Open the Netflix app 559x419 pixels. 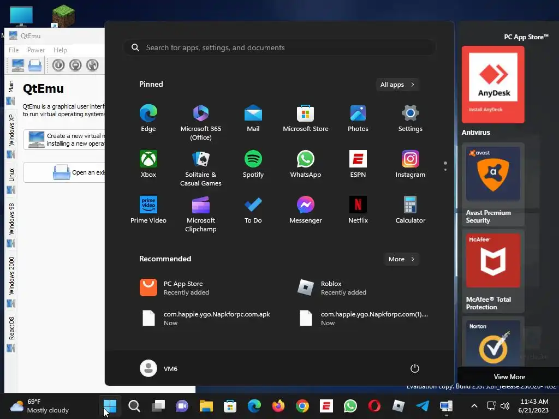tap(358, 210)
